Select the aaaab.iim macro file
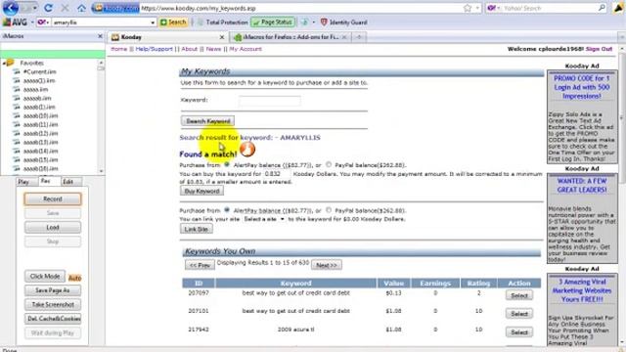The width and height of the screenshot is (626, 352). (x=37, y=98)
